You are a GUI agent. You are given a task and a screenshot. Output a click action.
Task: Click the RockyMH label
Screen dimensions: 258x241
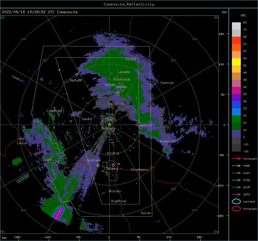pyautogui.click(x=76, y=80)
